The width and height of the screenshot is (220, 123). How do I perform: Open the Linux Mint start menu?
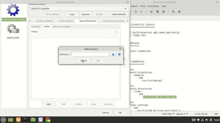click(x=3, y=120)
